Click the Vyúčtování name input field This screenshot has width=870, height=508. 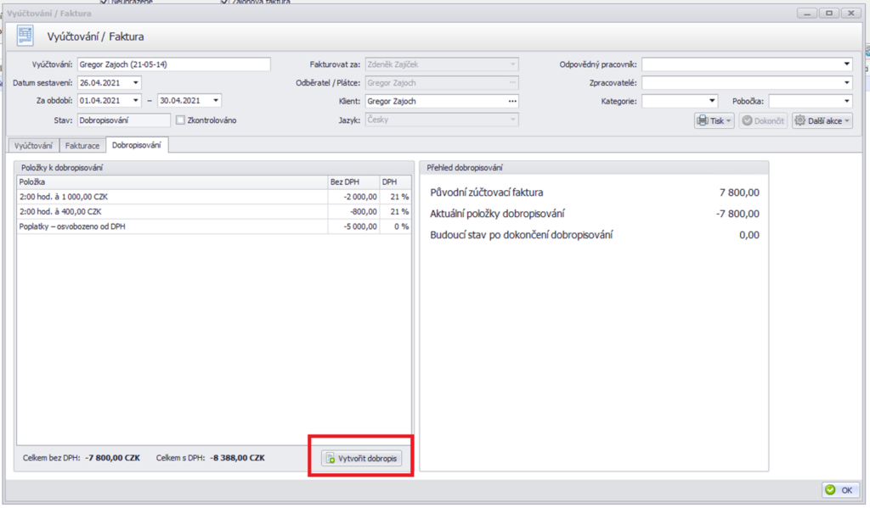click(x=173, y=64)
